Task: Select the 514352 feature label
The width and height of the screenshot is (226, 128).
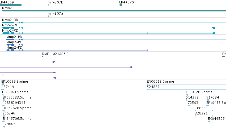Action: coord(192,97)
